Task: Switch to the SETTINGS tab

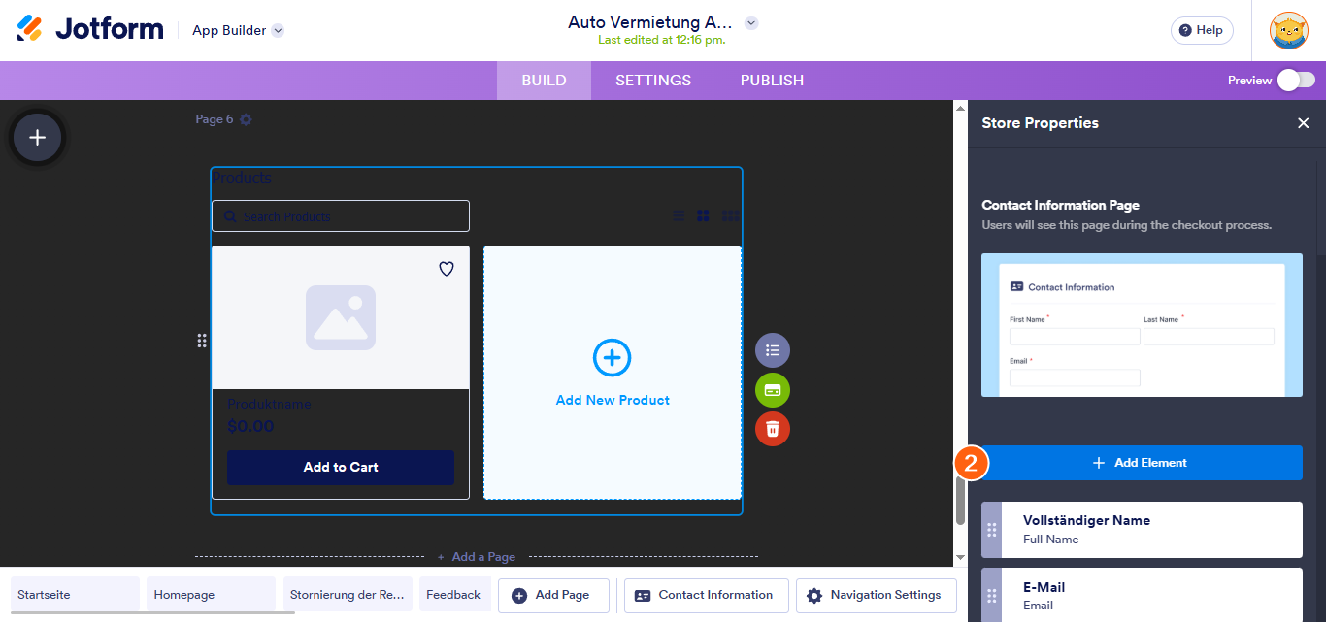Action: point(652,81)
